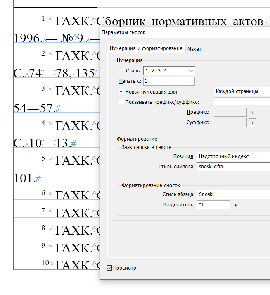The image size is (270, 295).
Task: Click footnote 1 text ГАХК. Сборник нормативных актов
Action: 159,21
